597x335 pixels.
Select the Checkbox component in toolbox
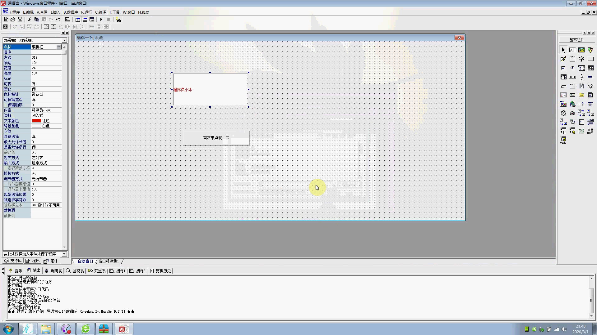563,68
